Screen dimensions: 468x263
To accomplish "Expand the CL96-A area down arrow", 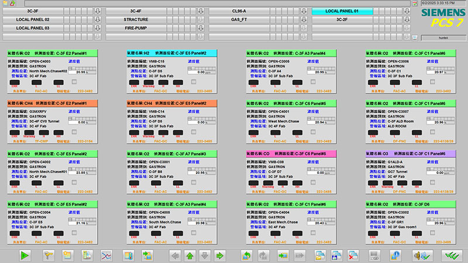I will 304,11.
